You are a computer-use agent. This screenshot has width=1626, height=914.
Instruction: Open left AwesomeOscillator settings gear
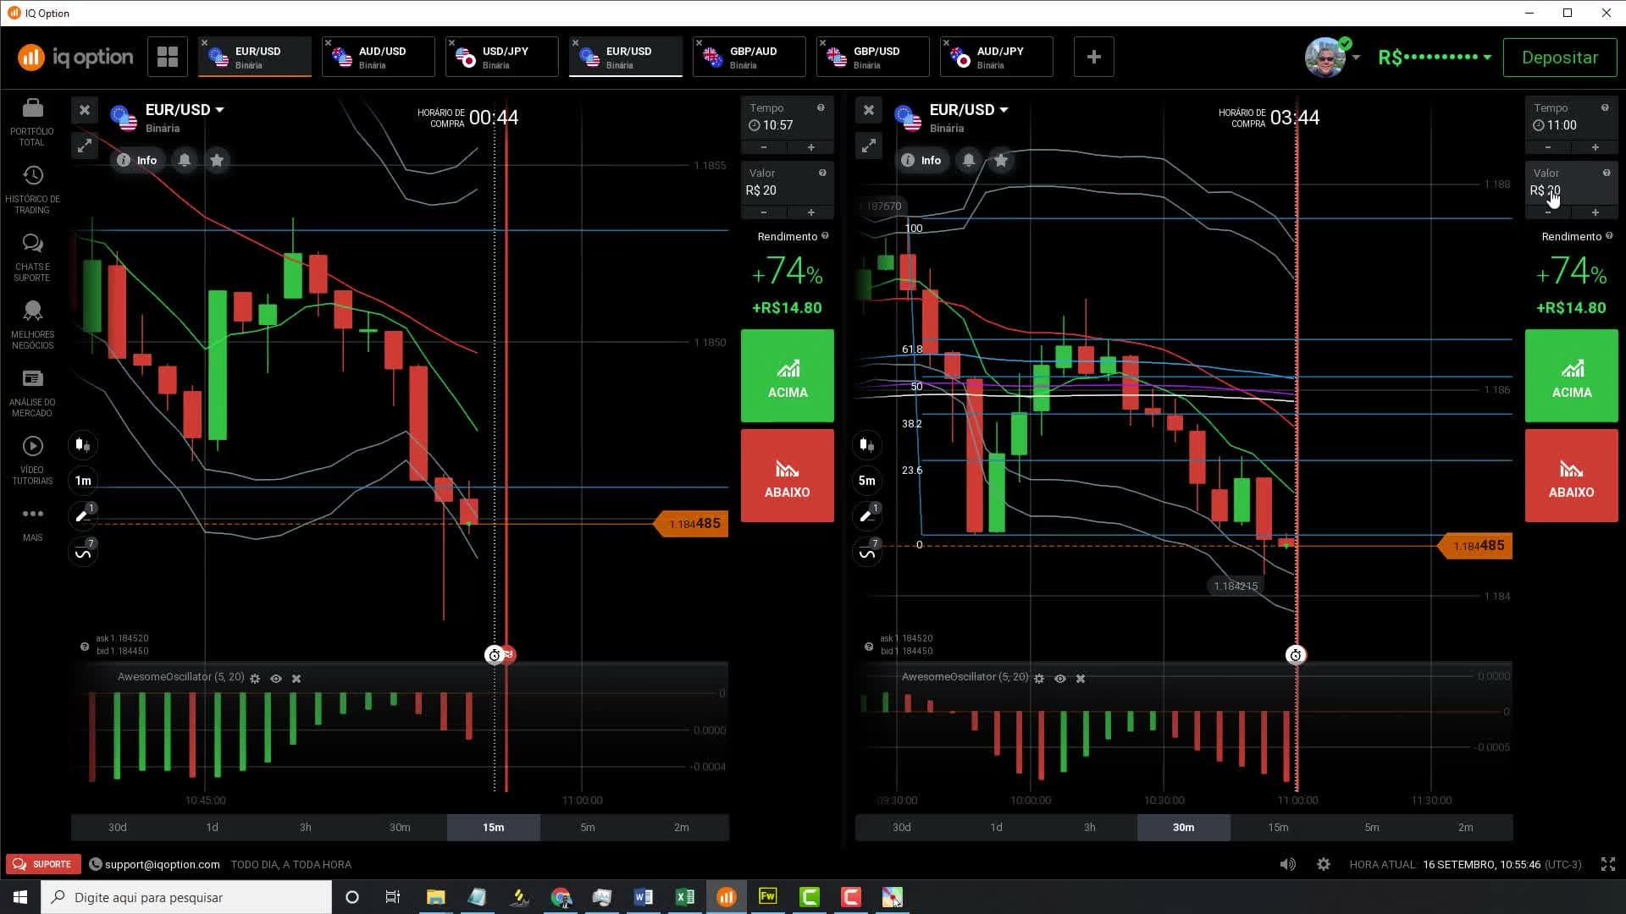pyautogui.click(x=255, y=679)
